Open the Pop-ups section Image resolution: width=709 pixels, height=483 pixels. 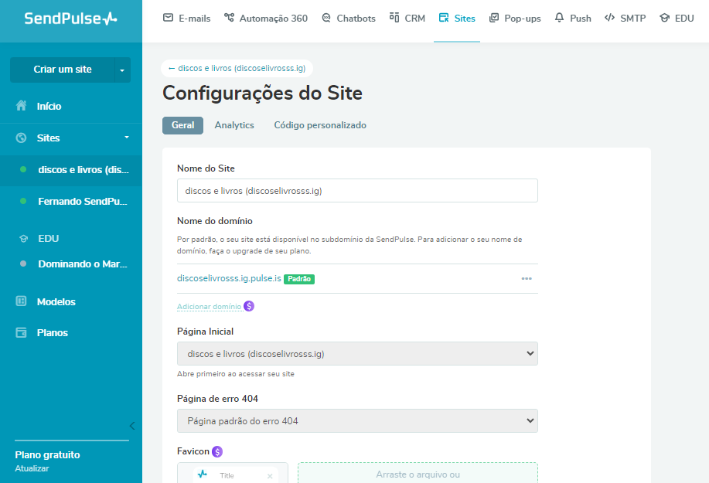[515, 18]
